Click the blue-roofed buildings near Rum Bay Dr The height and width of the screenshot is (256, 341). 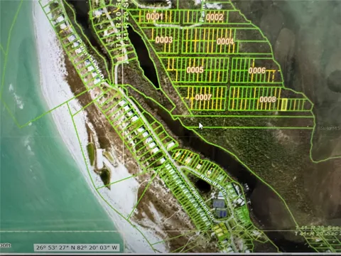point(220,208)
